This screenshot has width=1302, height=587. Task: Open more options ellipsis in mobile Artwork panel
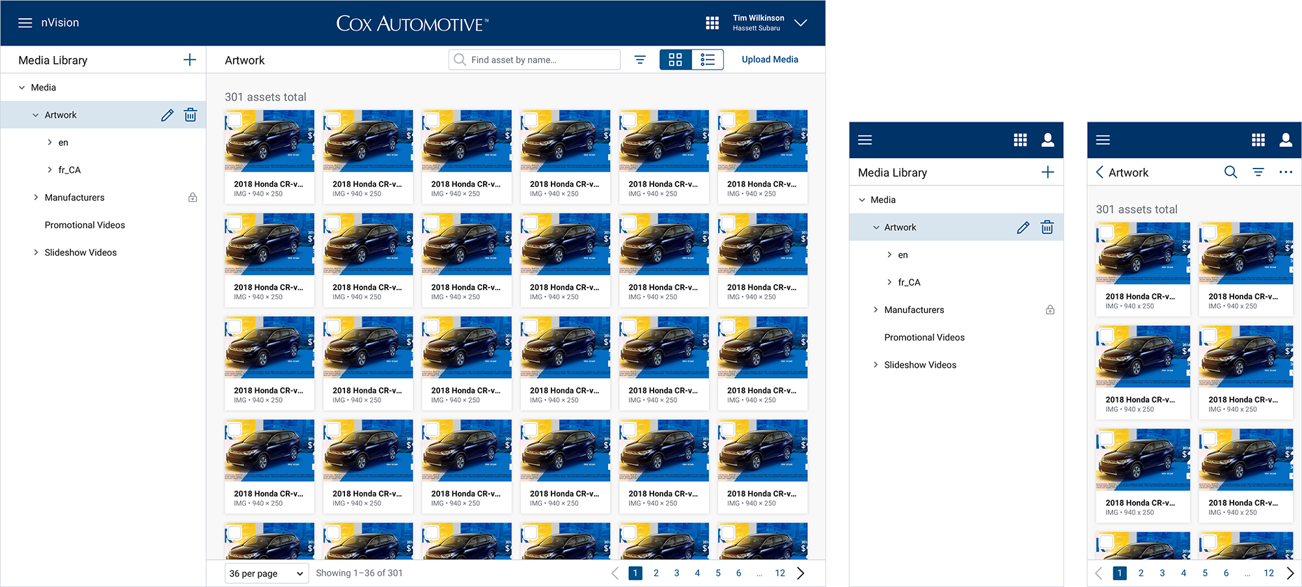1286,172
